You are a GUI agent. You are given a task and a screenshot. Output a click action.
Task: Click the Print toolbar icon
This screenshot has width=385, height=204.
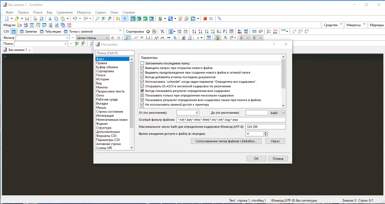pyautogui.click(x=35, y=18)
